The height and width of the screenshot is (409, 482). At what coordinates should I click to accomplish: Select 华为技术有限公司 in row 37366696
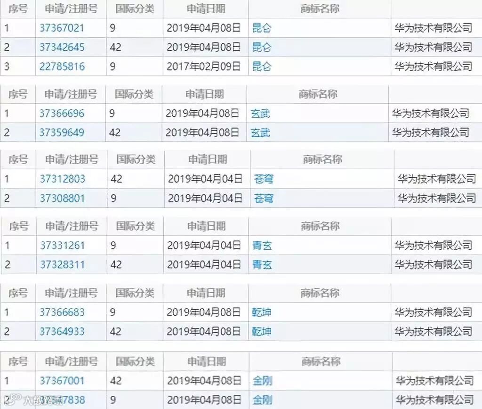pos(430,113)
